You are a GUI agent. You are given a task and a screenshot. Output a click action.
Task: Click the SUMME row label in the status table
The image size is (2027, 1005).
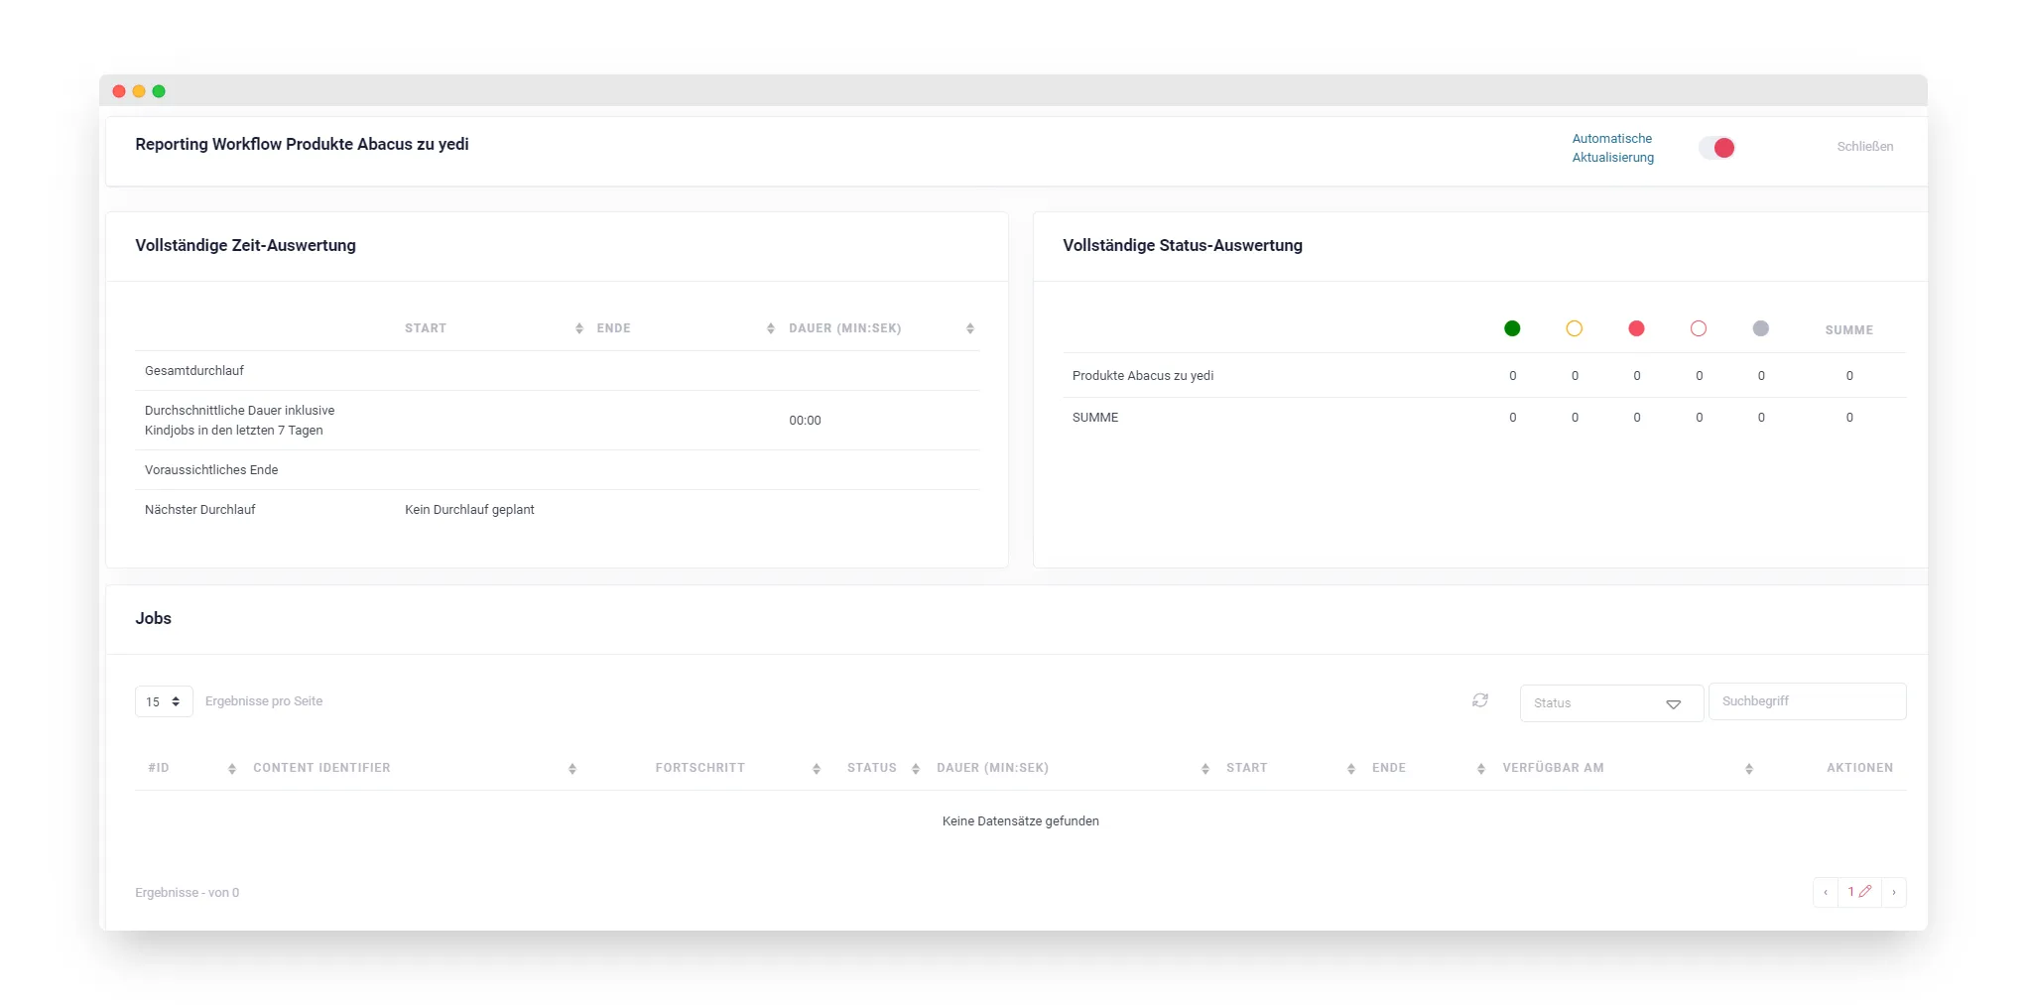(1095, 418)
